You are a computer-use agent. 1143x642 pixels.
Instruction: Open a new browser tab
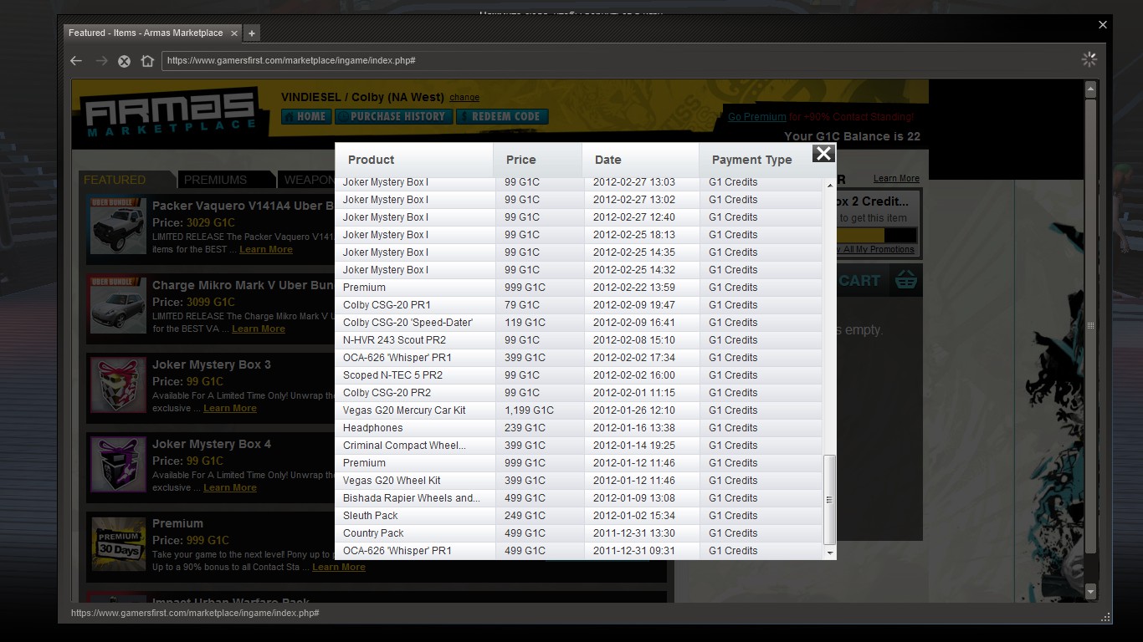tap(252, 33)
